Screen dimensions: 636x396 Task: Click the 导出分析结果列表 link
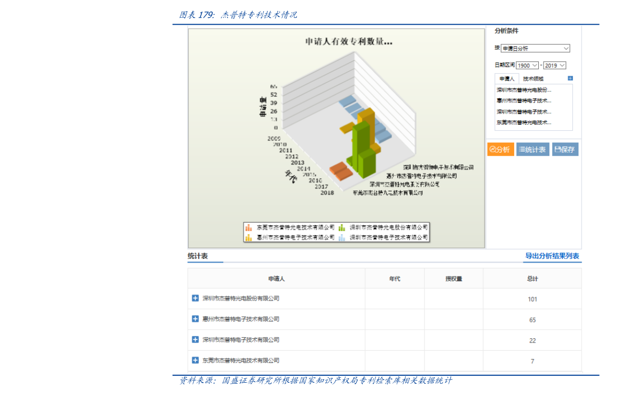[553, 256]
